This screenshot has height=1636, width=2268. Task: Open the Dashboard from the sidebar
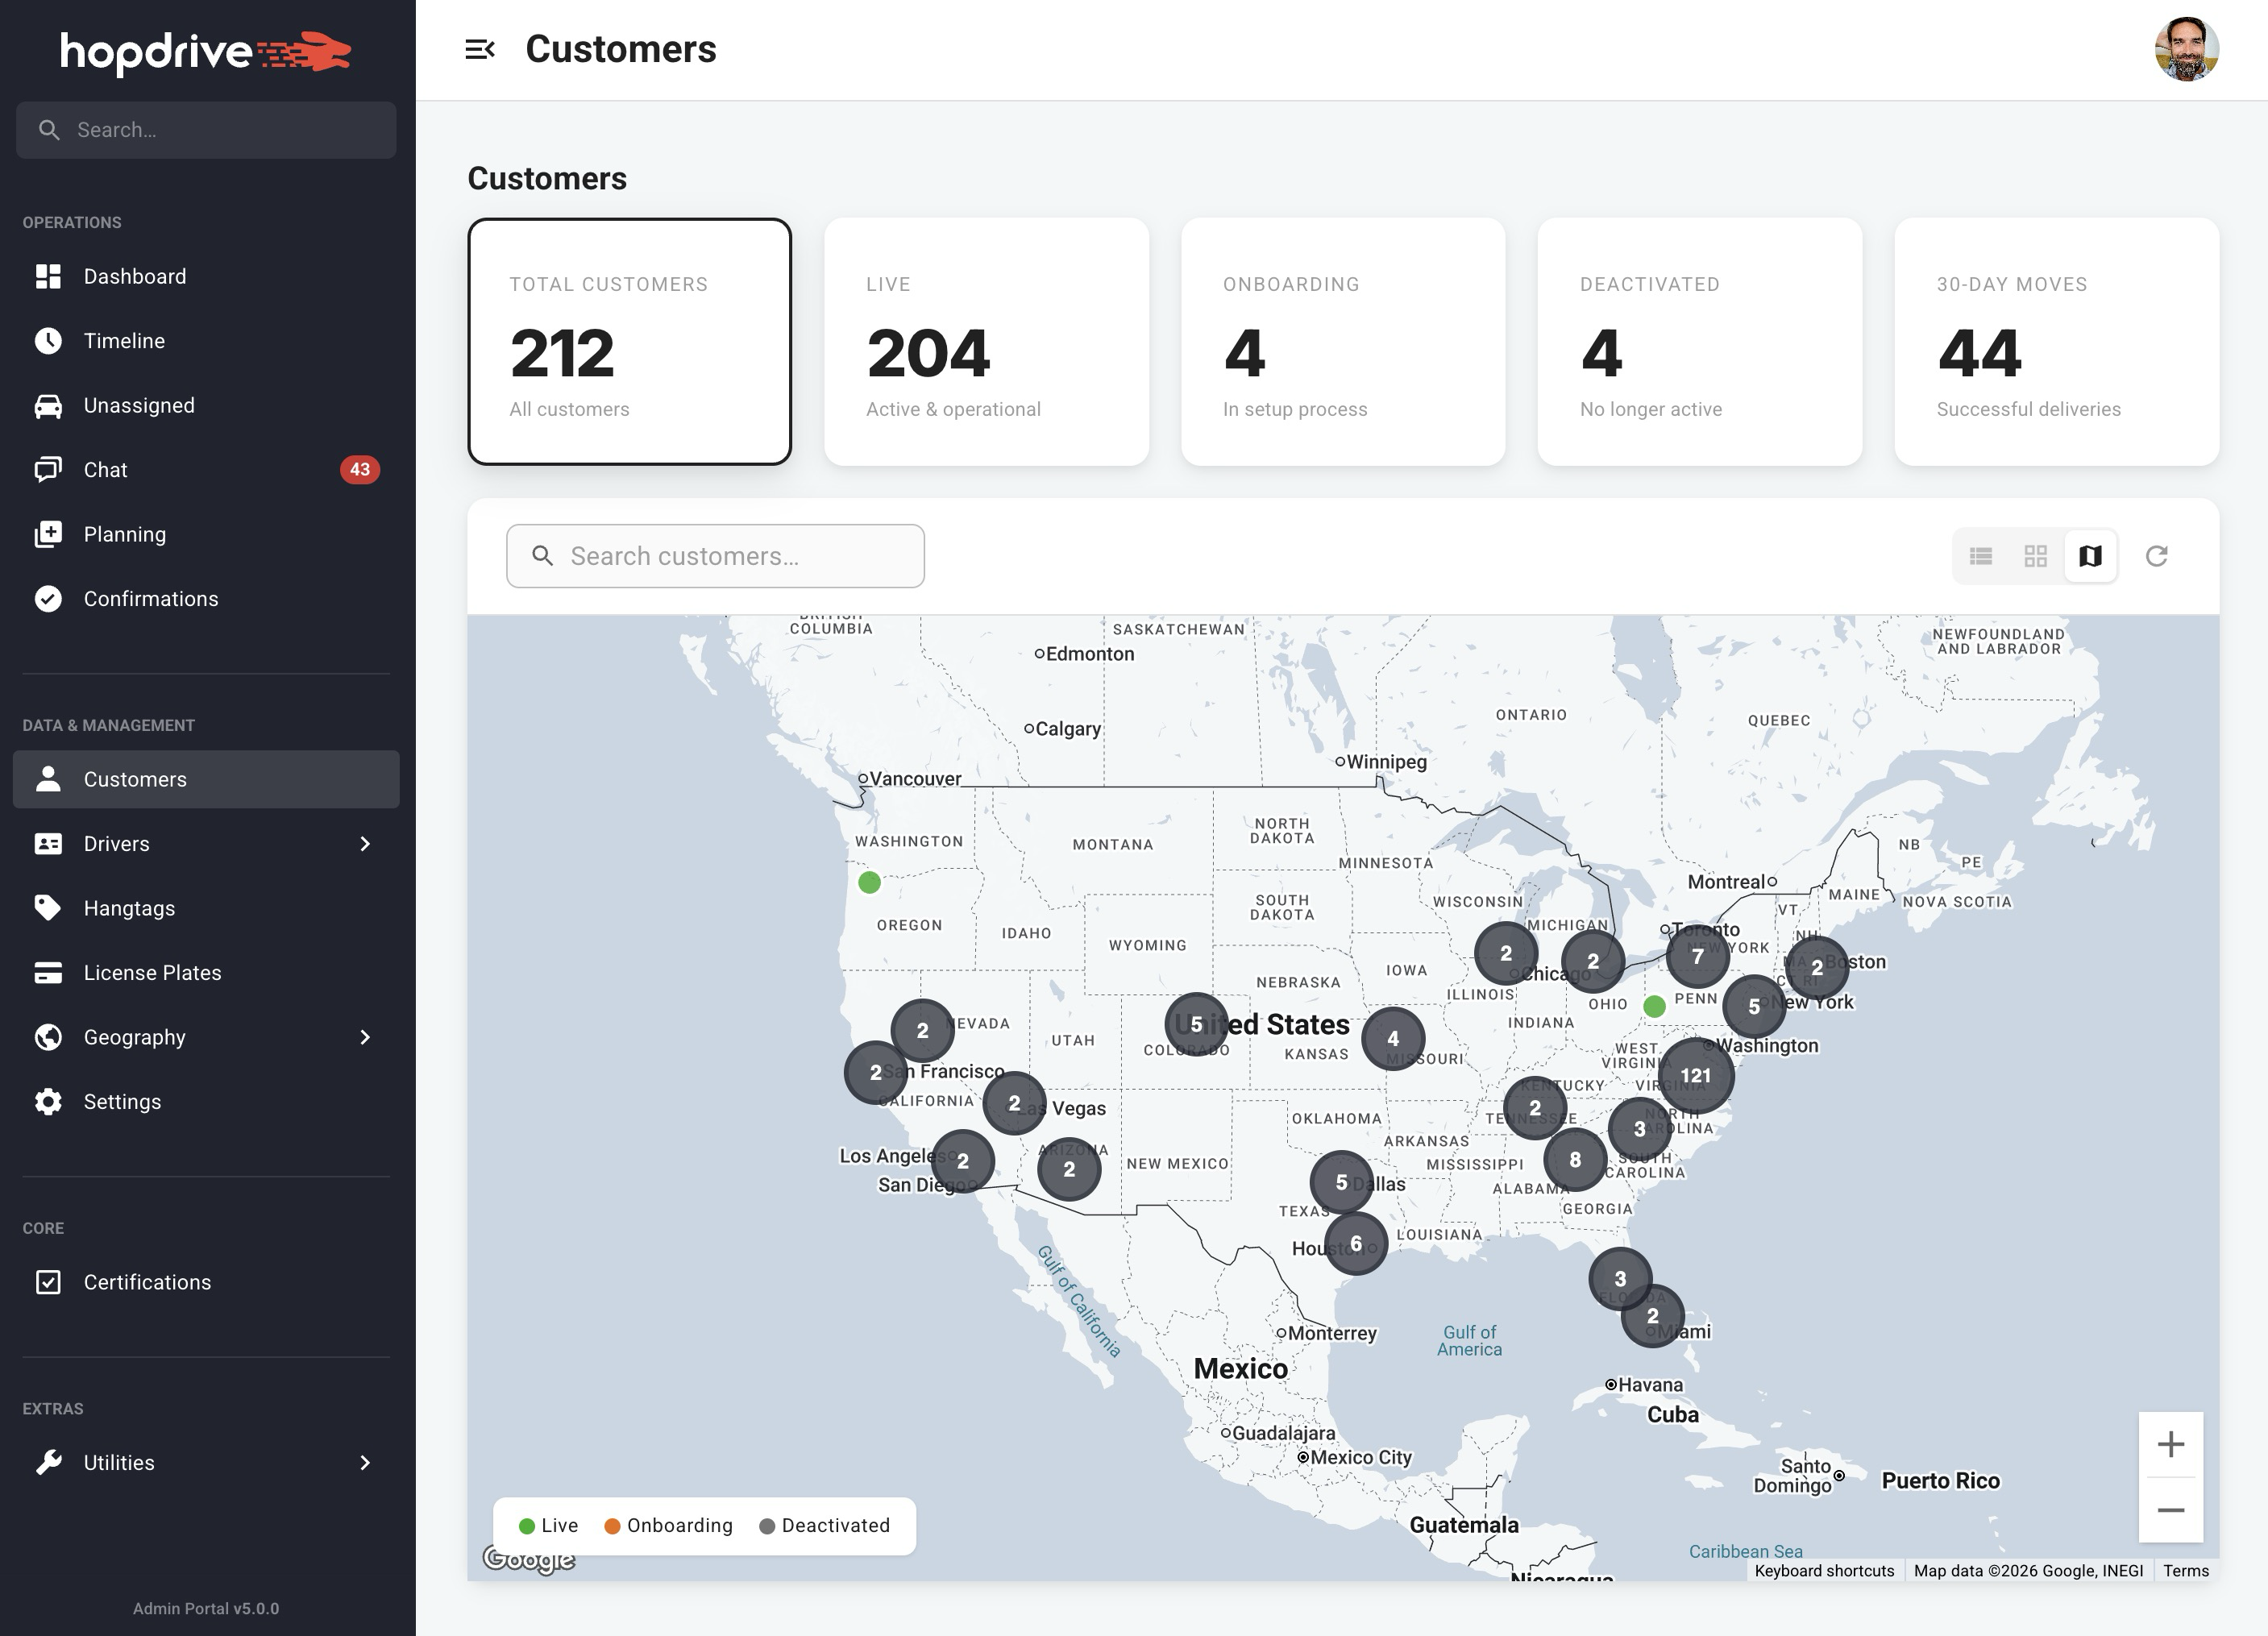point(134,276)
